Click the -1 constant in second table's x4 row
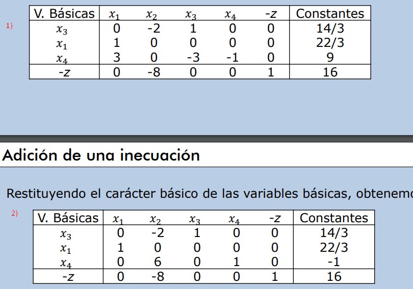 pyautogui.click(x=333, y=262)
